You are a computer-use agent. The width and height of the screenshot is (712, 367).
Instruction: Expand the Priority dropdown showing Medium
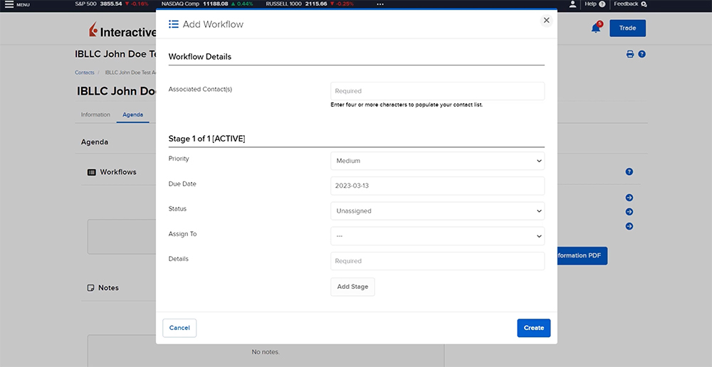pos(437,161)
